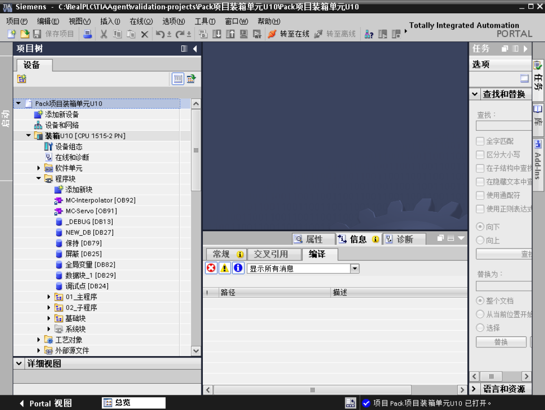Click the Upload from device icon
This screenshot has width=545, height=410.
pyautogui.click(x=230, y=34)
